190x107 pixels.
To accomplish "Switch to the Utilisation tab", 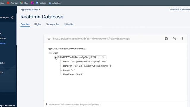I will (69, 24).
